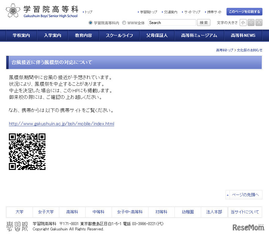This screenshot has height=235, width=269.
Task: Click the 検索 search button
Action: [203, 23]
